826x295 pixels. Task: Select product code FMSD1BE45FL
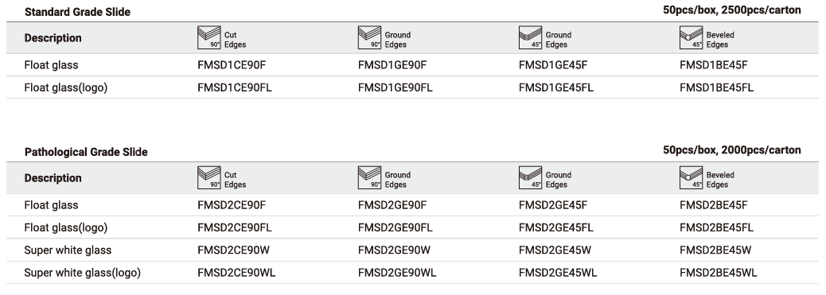[x=716, y=88]
